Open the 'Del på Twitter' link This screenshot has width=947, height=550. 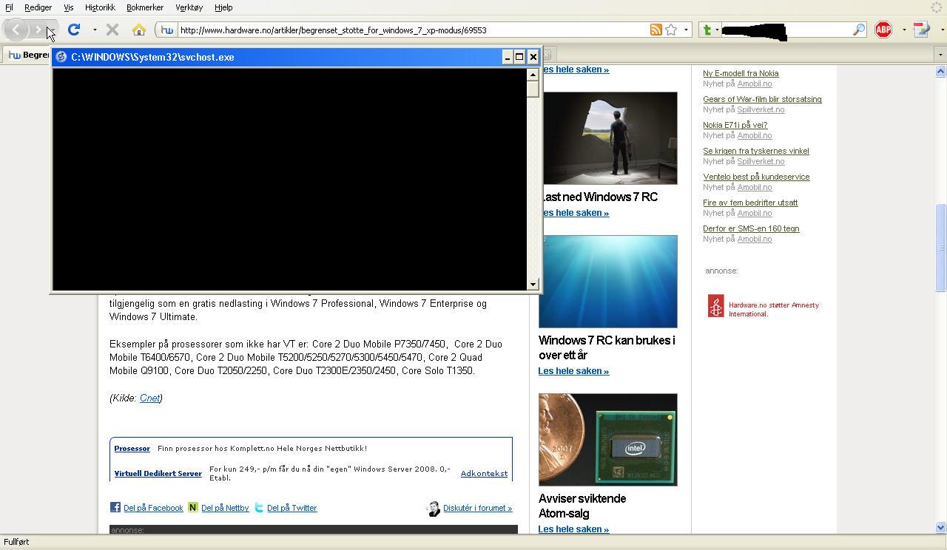click(291, 508)
